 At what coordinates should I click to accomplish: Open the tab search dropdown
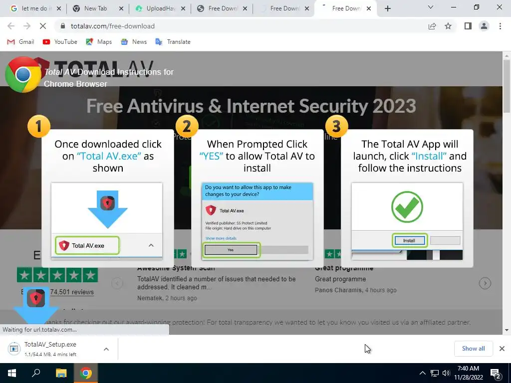point(431,7)
